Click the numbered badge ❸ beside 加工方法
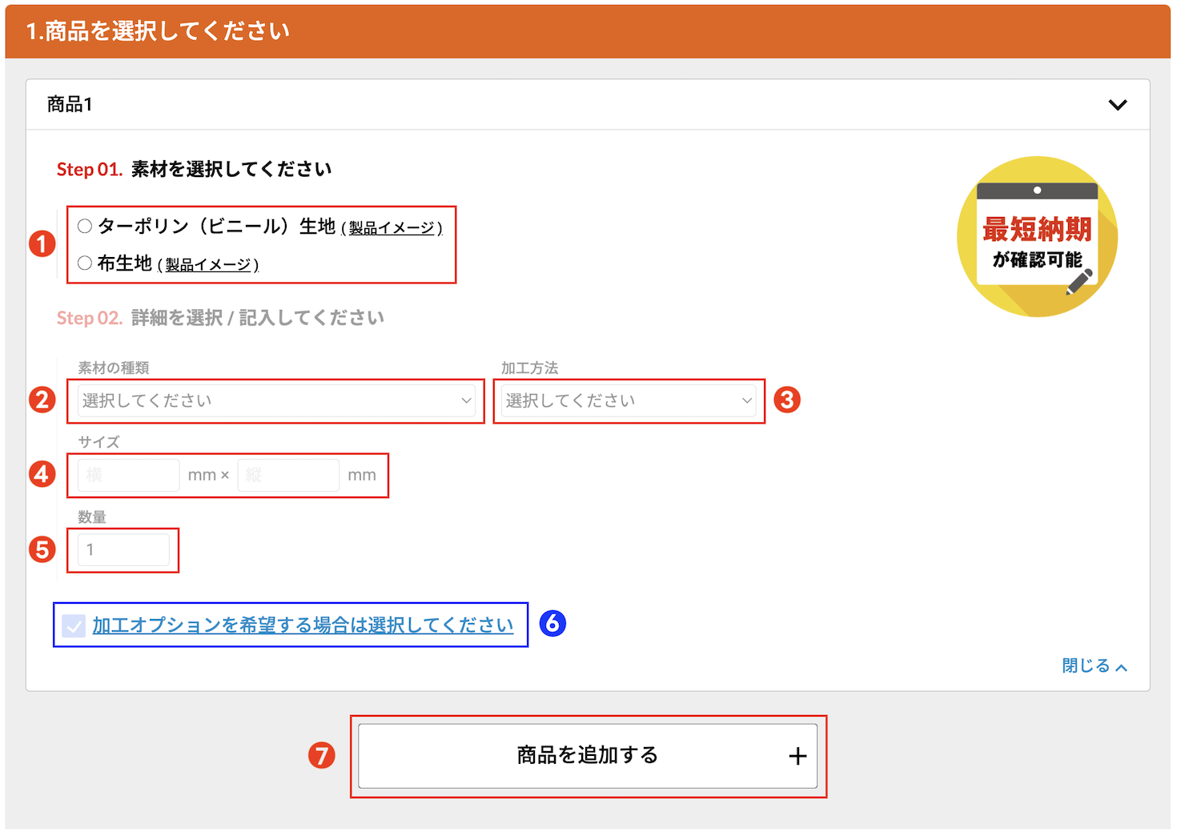Screen dimensions: 1177x836 pyautogui.click(x=789, y=400)
